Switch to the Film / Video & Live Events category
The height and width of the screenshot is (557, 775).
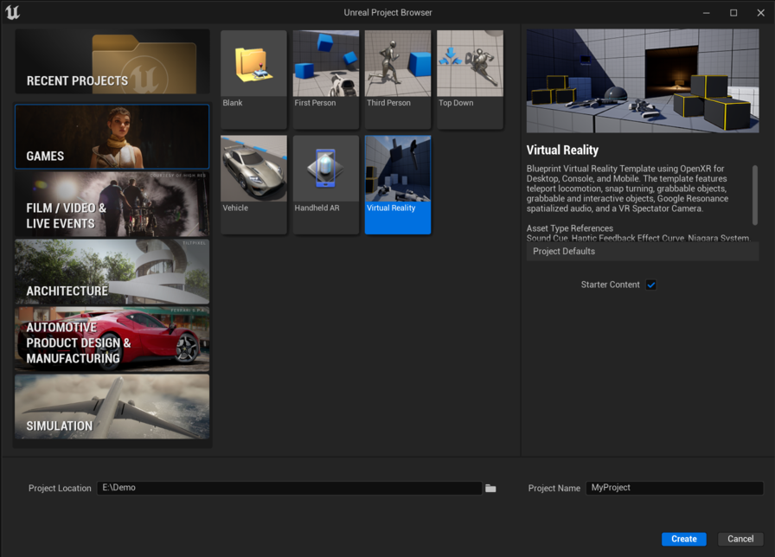tap(111, 206)
